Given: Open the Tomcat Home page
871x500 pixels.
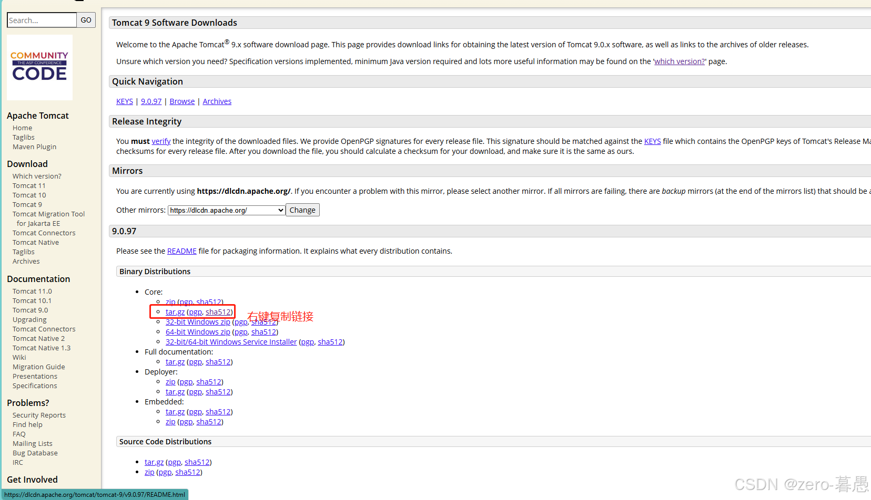Looking at the screenshot, I should (x=22, y=127).
